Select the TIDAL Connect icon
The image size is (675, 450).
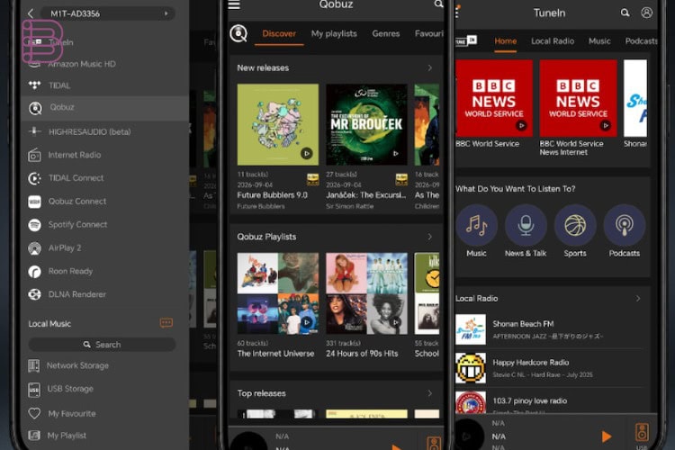click(x=34, y=178)
